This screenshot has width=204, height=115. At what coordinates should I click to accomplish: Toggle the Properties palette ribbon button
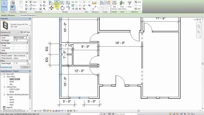[13, 8]
